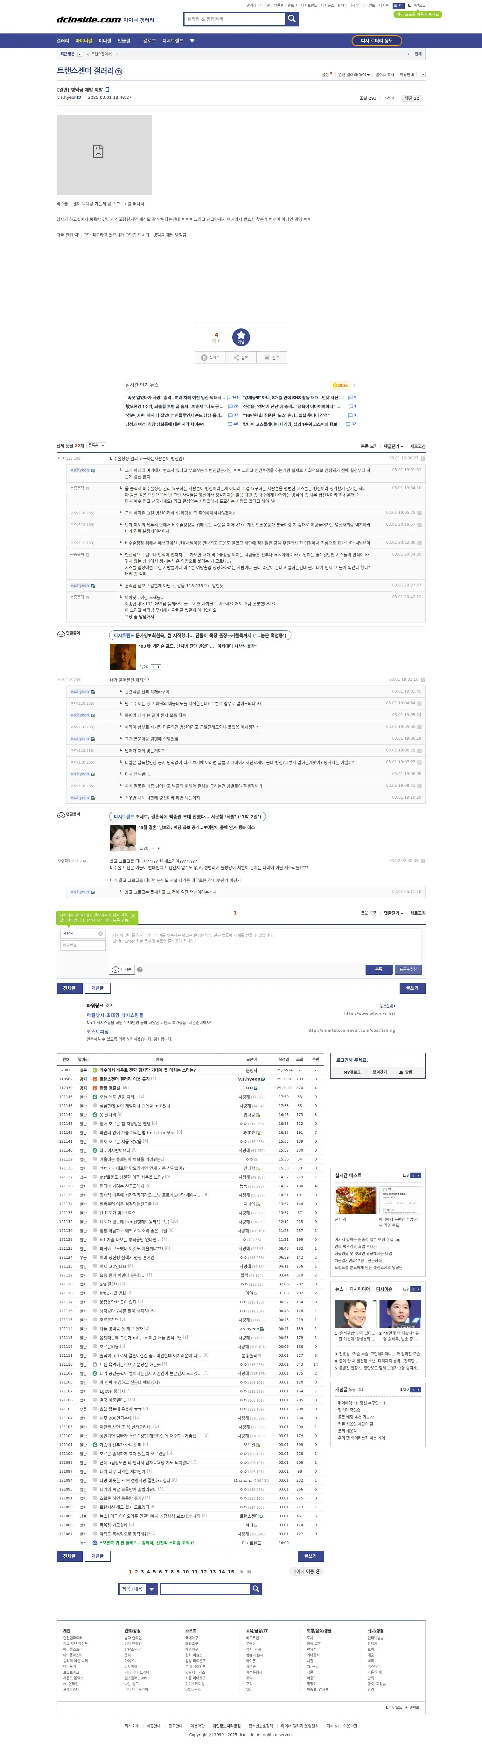Focus the top 갤러리 & 통합검색 search field
Screen dimensions: 482x1753
click(234, 19)
